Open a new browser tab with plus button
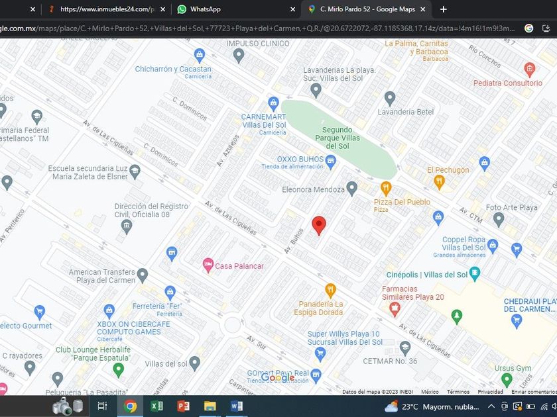The image size is (557, 417). click(444, 9)
